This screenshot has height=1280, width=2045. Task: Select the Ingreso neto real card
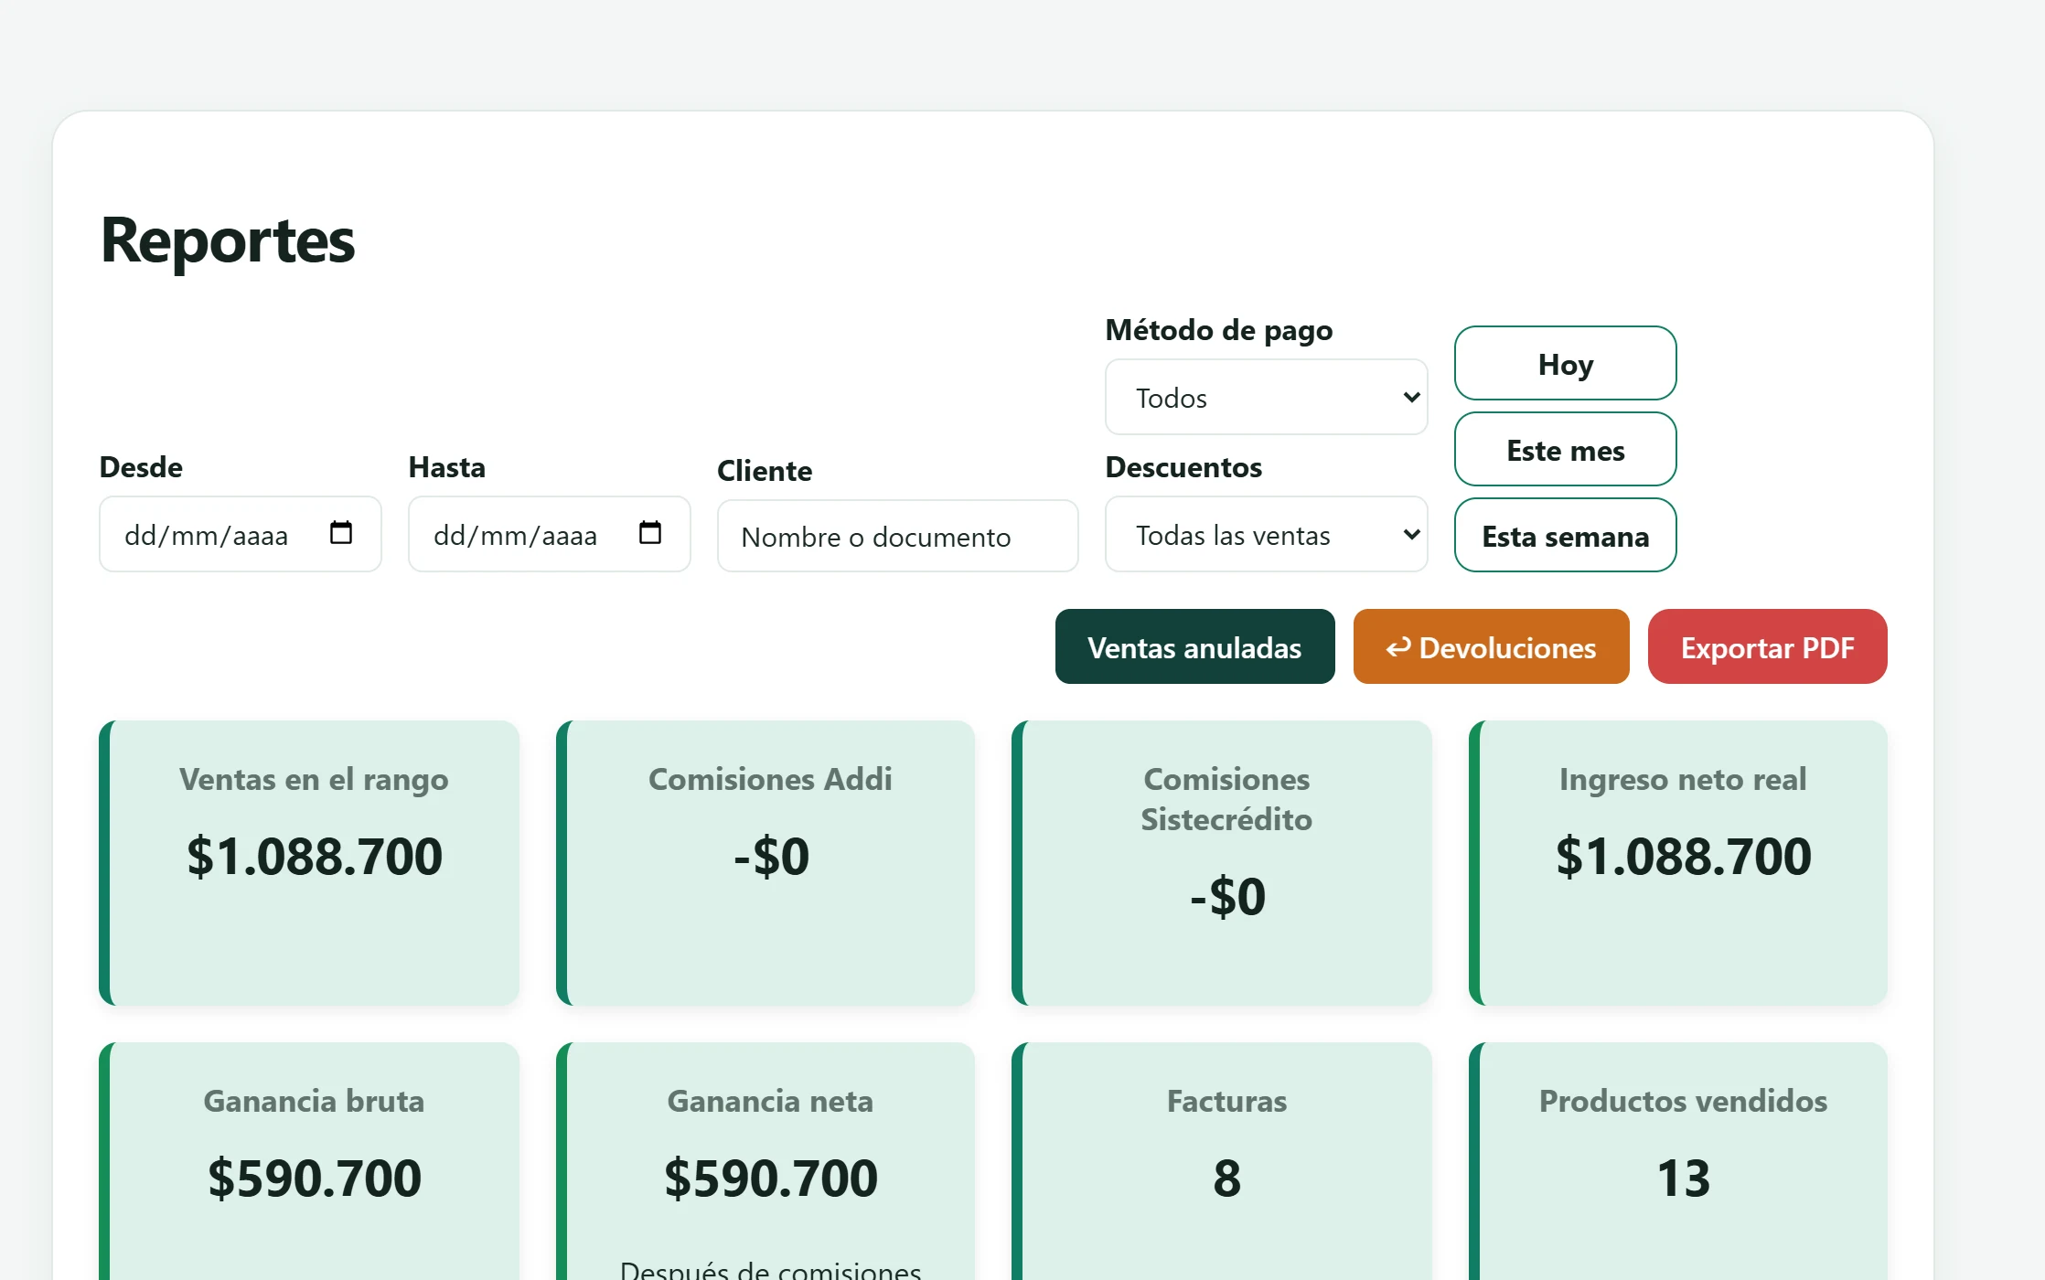(1678, 863)
